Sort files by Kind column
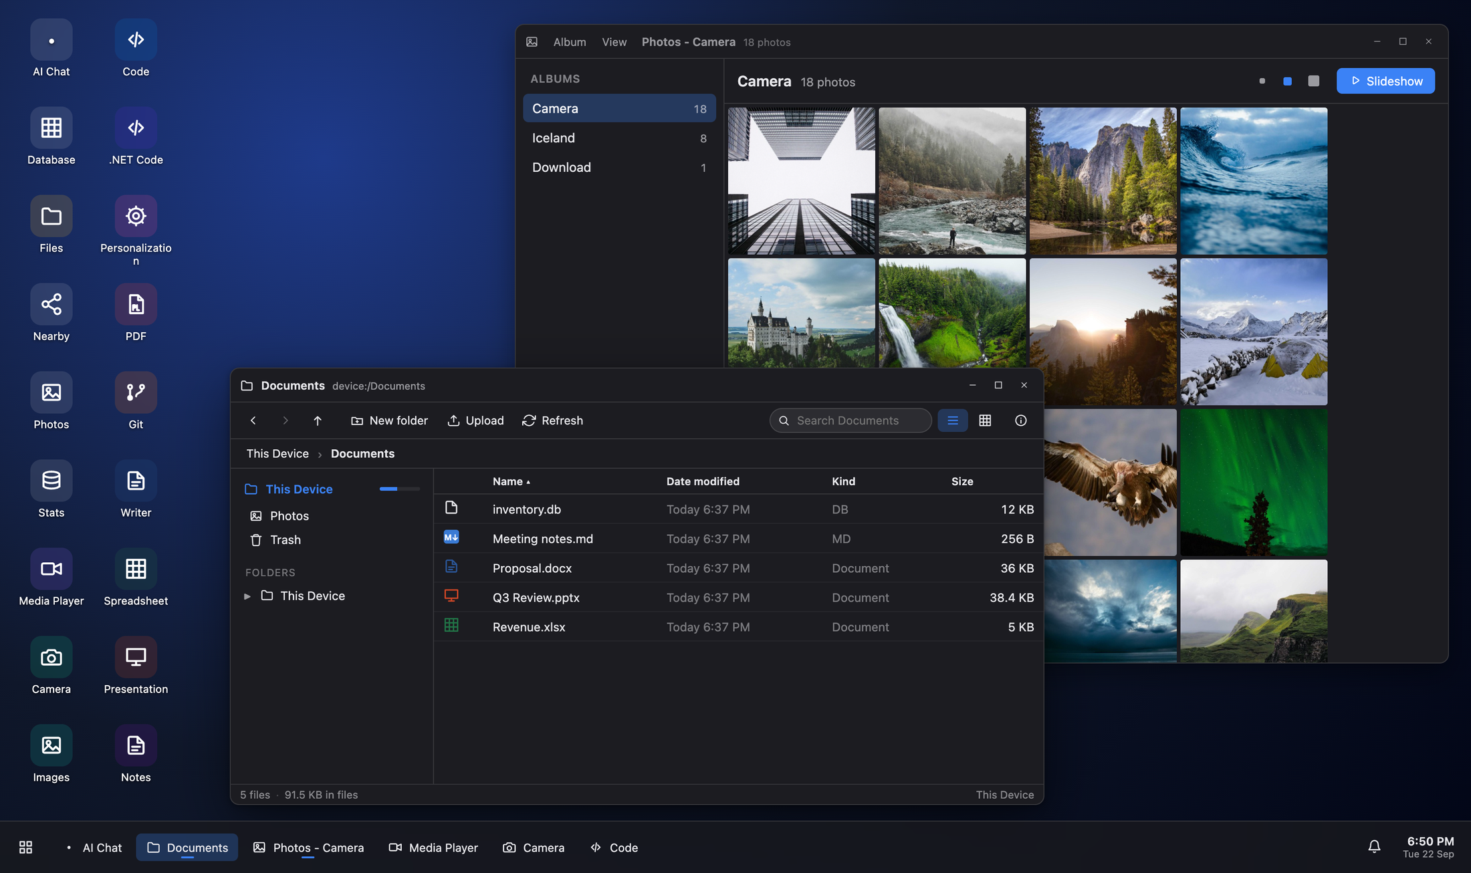Screen dimensions: 1471x873 click(x=843, y=481)
